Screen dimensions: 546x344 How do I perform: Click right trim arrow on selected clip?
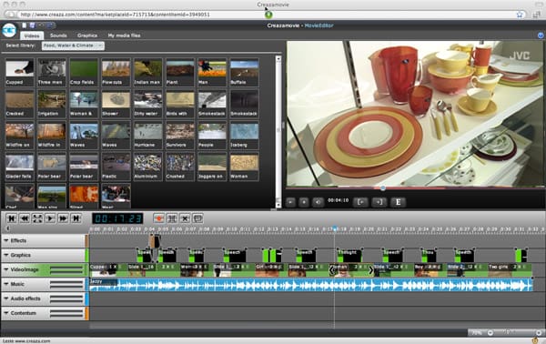click(370, 270)
